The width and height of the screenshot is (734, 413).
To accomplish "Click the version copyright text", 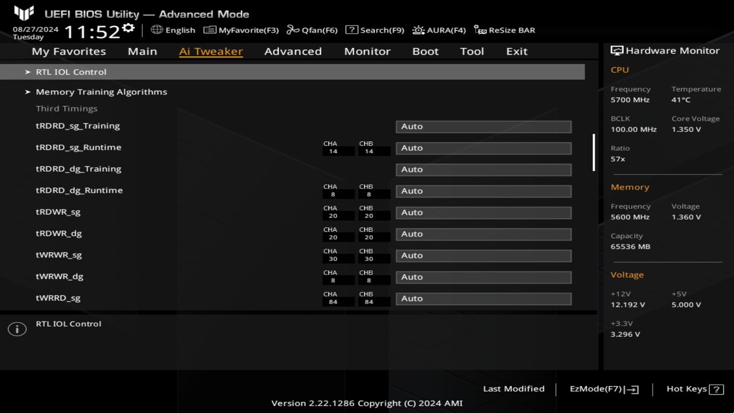I will pos(367,403).
